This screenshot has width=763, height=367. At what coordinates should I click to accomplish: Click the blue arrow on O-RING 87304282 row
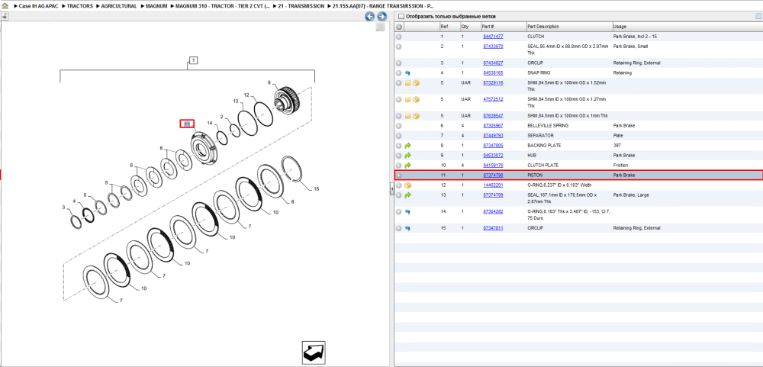coord(407,212)
